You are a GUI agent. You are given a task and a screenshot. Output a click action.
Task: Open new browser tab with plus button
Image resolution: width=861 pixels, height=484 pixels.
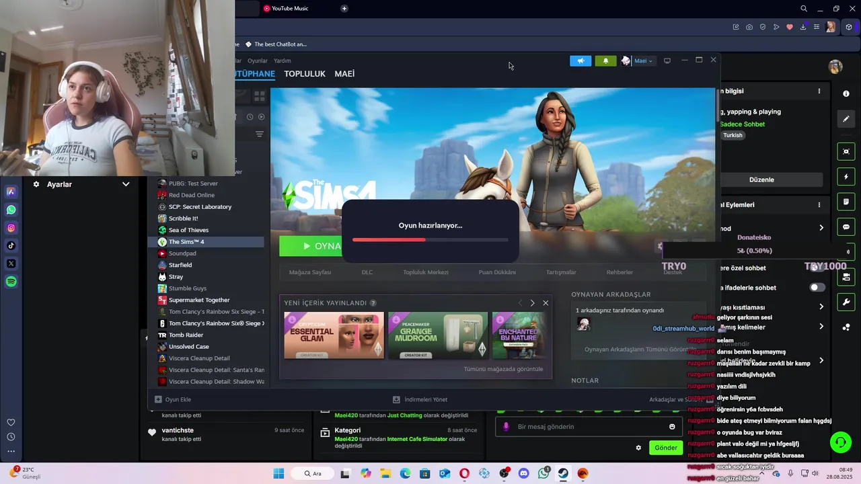344,9
